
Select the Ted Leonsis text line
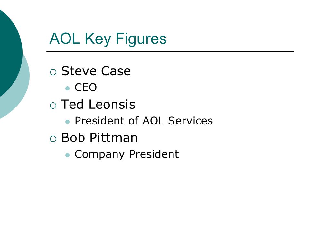click(x=98, y=104)
